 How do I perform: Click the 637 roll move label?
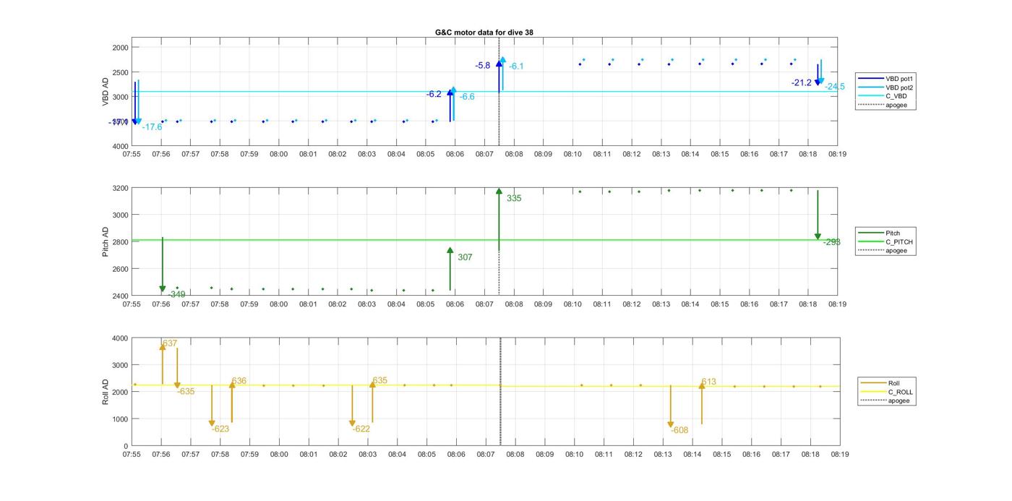tap(170, 343)
